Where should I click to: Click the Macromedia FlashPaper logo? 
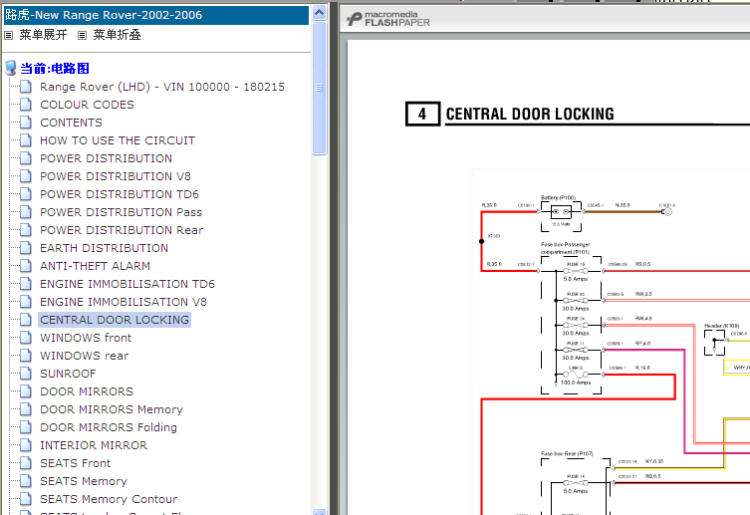click(387, 19)
